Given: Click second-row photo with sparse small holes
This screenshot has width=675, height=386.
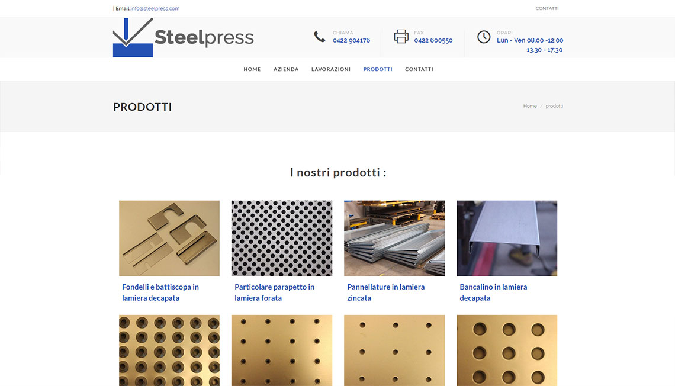Looking at the screenshot, I should pyautogui.click(x=394, y=350).
